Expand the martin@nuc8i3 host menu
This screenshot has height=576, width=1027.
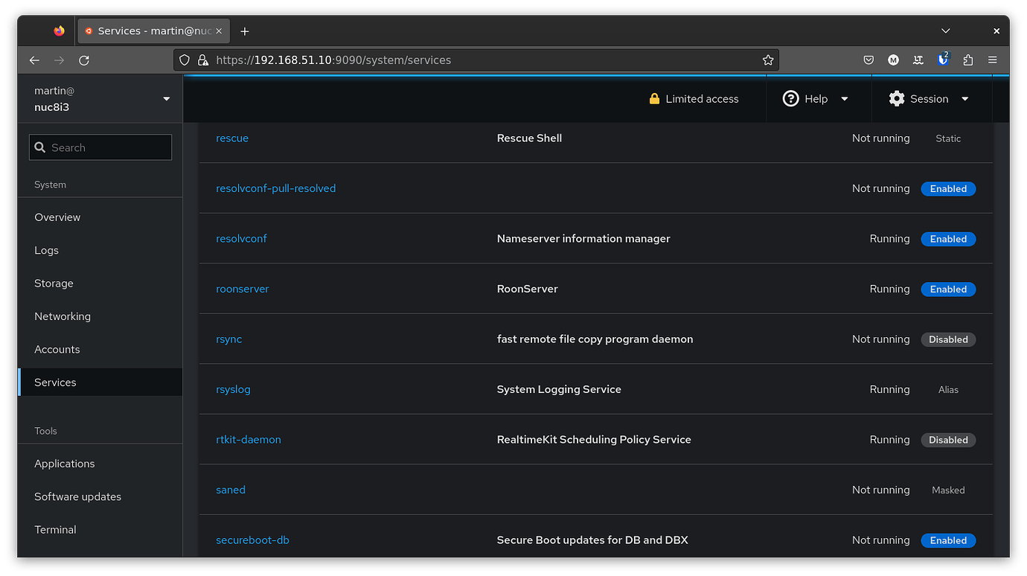tap(166, 97)
